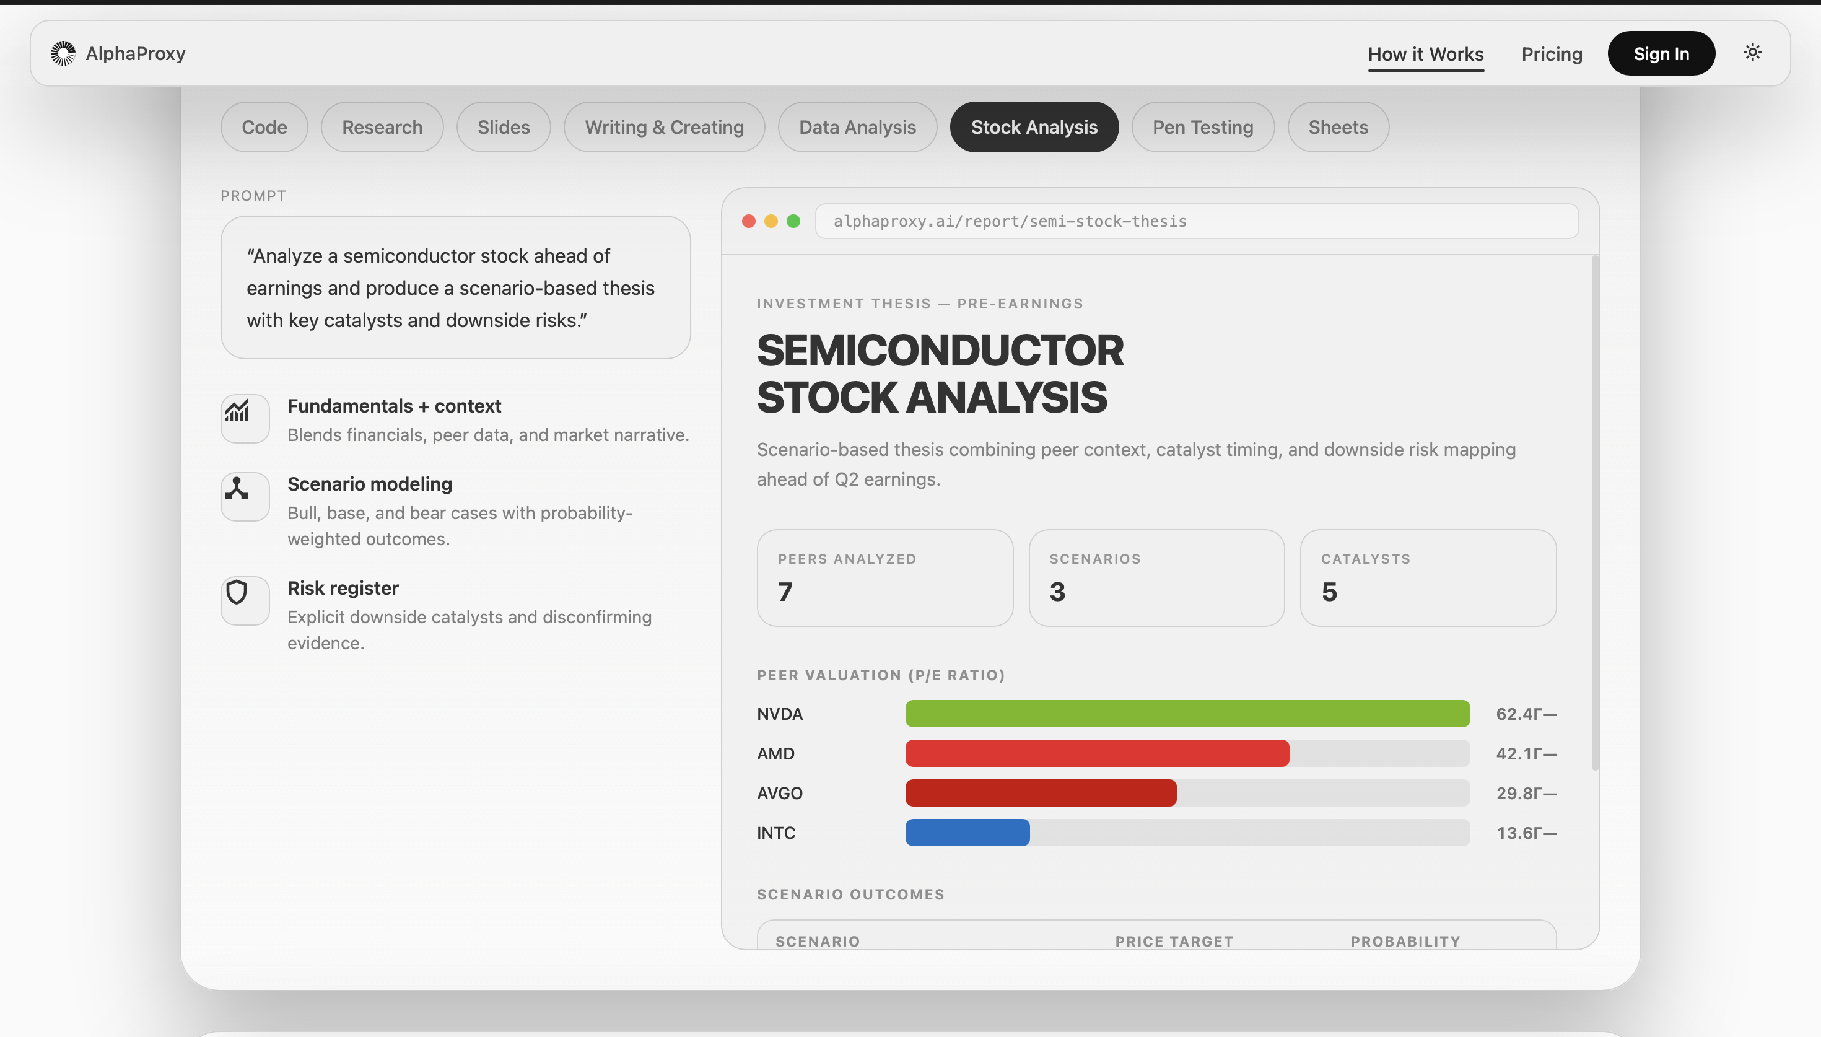Click the "SCENARIO OUTCOMES" section label
This screenshot has width=1821, height=1037.
tap(850, 895)
